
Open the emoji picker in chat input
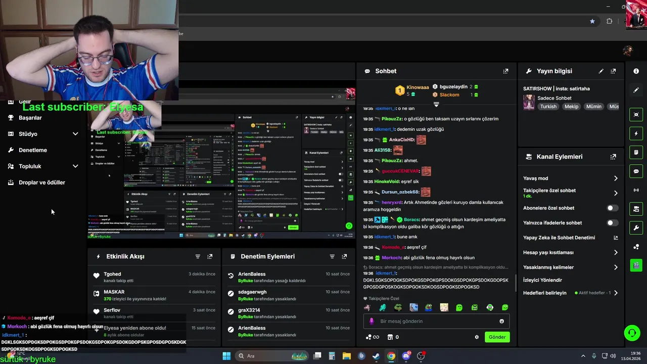coord(501,321)
